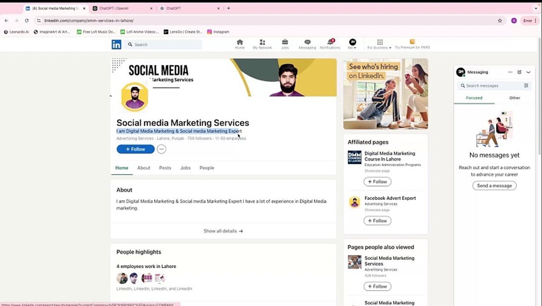Image resolution: width=542 pixels, height=306 pixels.
Task: Select the Posts tab
Action: tap(165, 168)
